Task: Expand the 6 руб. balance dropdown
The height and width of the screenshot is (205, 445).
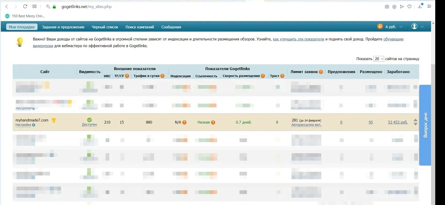Action: pos(401,27)
